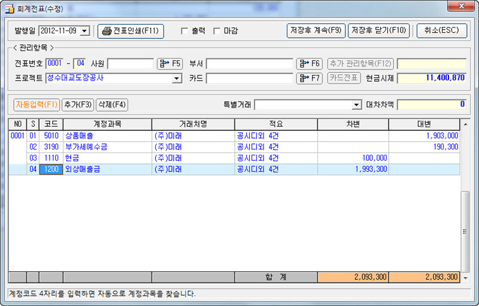Click the app icon in title bar
The width and height of the screenshot is (479, 306).
[10, 8]
